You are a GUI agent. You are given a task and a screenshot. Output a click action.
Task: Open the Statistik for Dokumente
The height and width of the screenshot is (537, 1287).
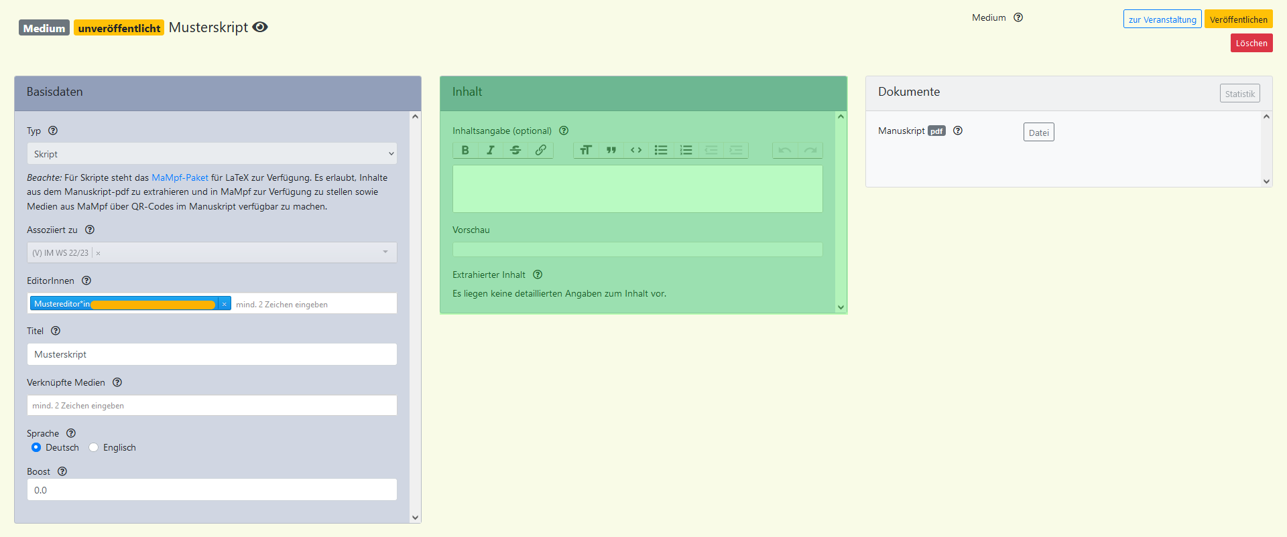pyautogui.click(x=1240, y=94)
